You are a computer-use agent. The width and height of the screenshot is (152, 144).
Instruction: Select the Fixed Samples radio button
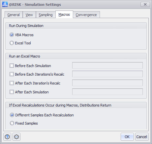(12, 123)
